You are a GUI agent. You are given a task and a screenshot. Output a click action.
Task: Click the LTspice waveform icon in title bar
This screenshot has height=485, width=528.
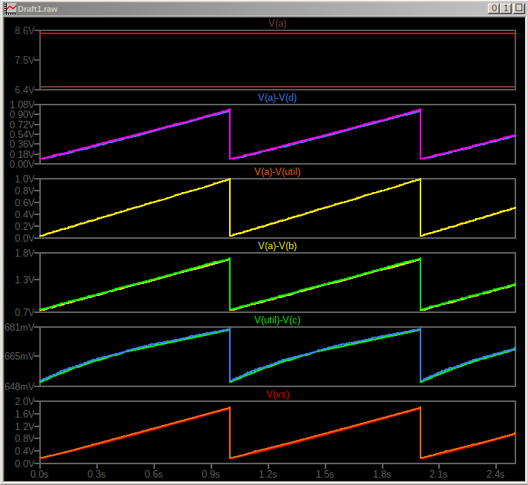[x=10, y=9]
